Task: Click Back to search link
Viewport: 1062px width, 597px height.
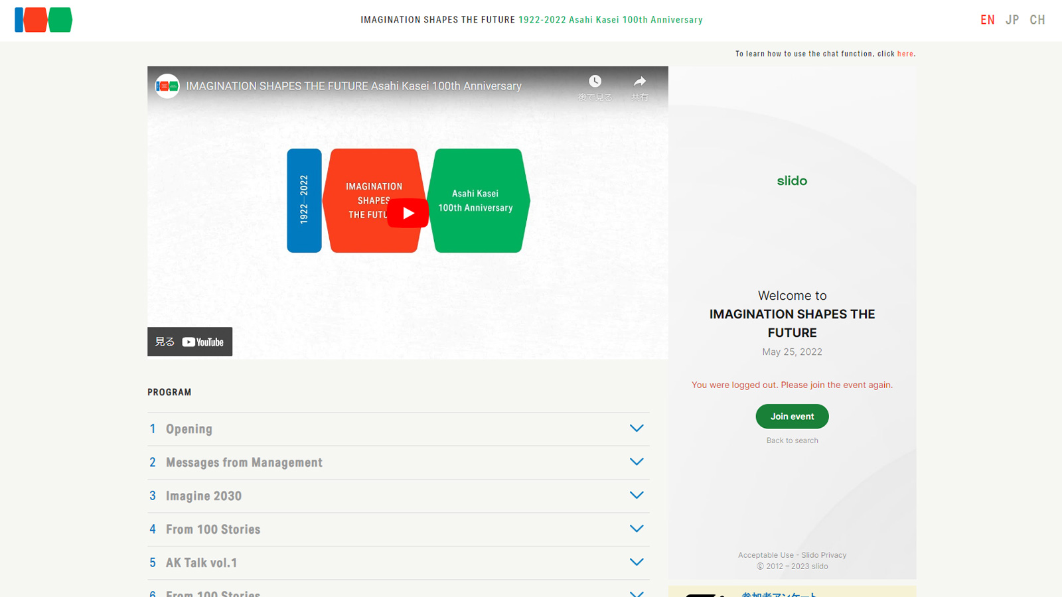Action: pyautogui.click(x=792, y=440)
